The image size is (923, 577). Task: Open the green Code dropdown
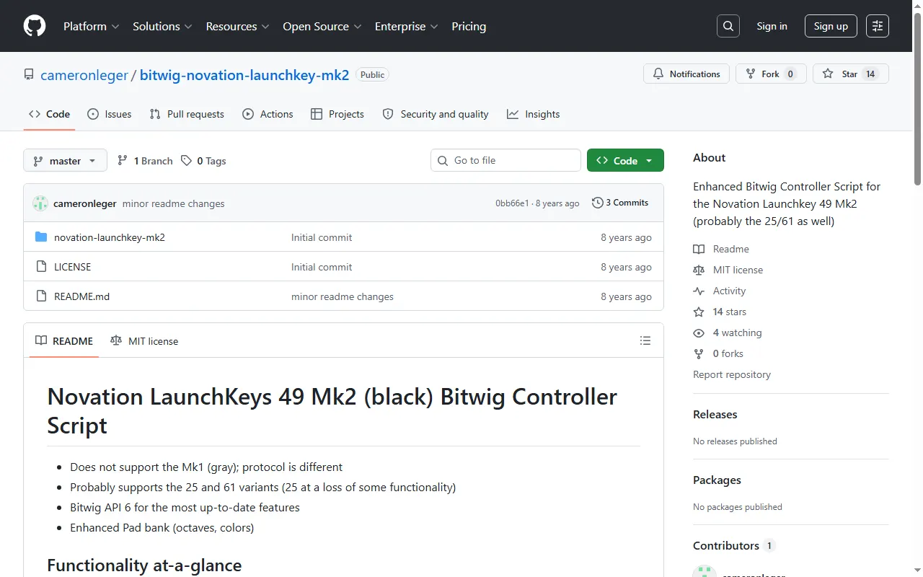625,161
